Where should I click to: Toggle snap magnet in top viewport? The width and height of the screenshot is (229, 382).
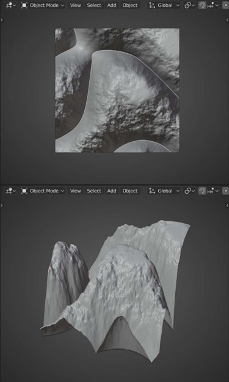point(202,5)
